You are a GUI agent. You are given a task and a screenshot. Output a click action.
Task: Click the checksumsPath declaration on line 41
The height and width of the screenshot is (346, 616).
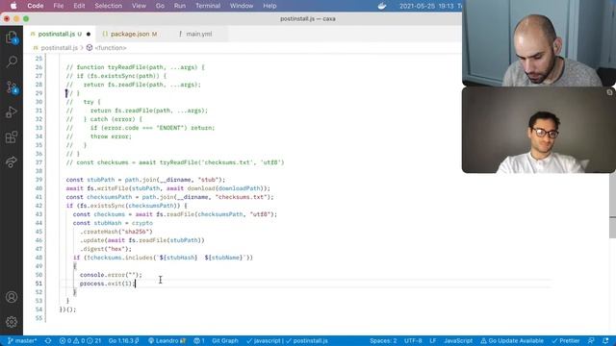pos(169,197)
